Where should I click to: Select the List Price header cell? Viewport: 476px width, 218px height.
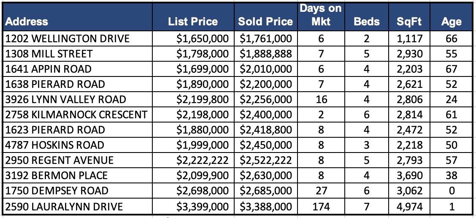click(x=193, y=22)
